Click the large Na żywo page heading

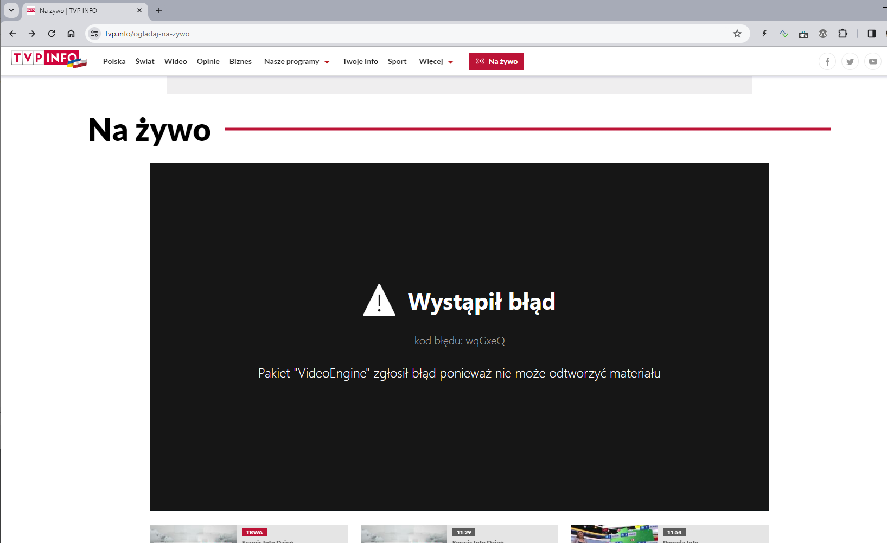point(150,130)
